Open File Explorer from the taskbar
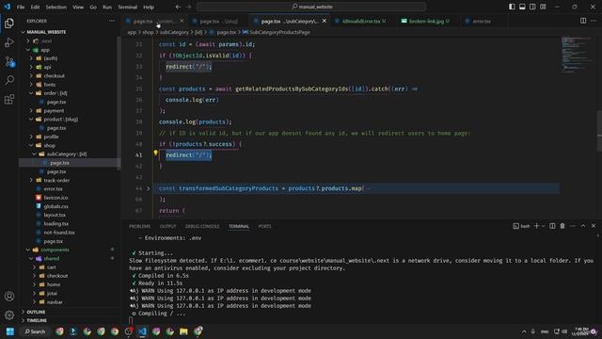Screen dimensions: 602x339 (x=183, y=331)
